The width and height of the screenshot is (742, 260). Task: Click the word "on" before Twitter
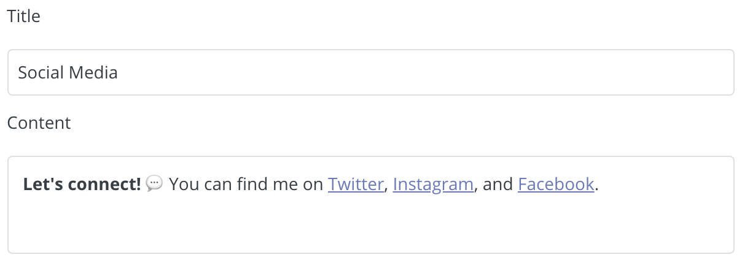313,184
